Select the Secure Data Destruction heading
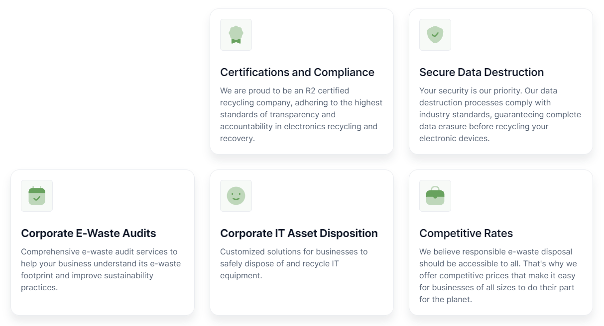This screenshot has width=604, height=326. [482, 73]
